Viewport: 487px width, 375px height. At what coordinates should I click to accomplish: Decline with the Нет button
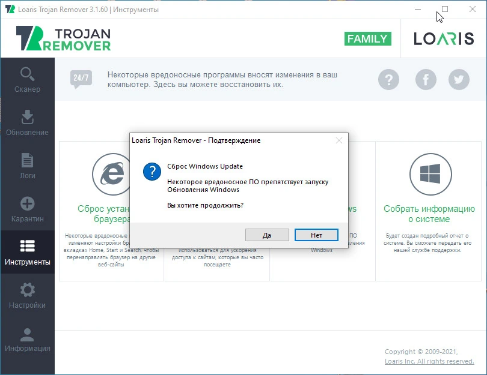pos(316,235)
